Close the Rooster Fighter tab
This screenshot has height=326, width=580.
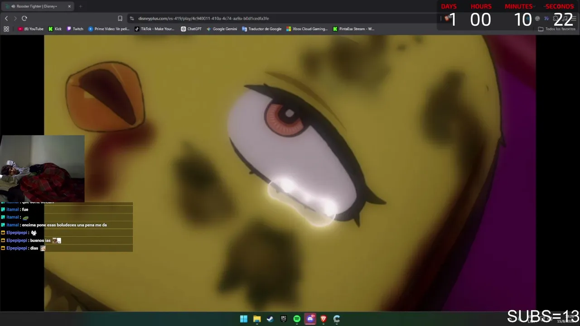click(69, 6)
